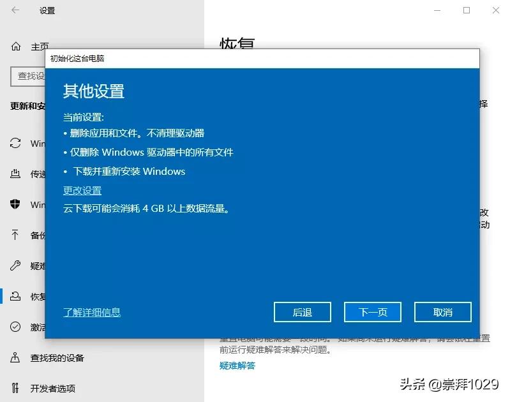
Task: Click the developer options icon
Action: (x=15, y=388)
